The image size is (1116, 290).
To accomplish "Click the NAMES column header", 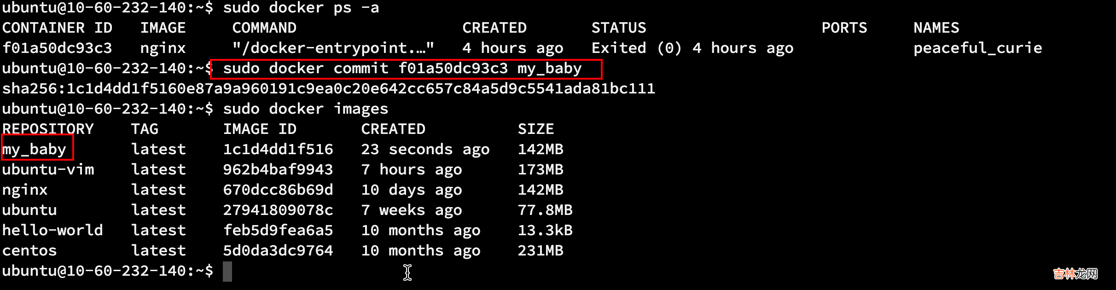I will pos(936,28).
